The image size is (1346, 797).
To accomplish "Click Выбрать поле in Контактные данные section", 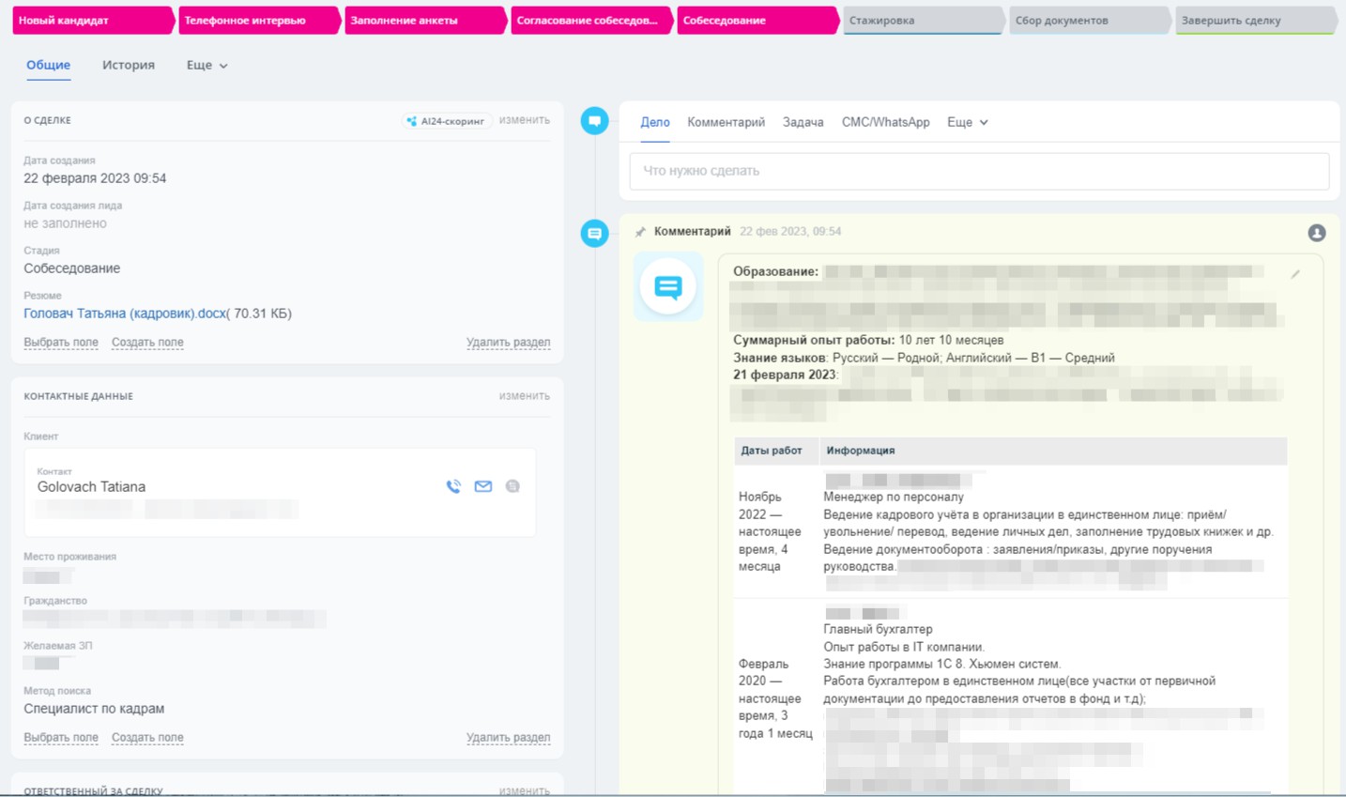I will [x=61, y=738].
